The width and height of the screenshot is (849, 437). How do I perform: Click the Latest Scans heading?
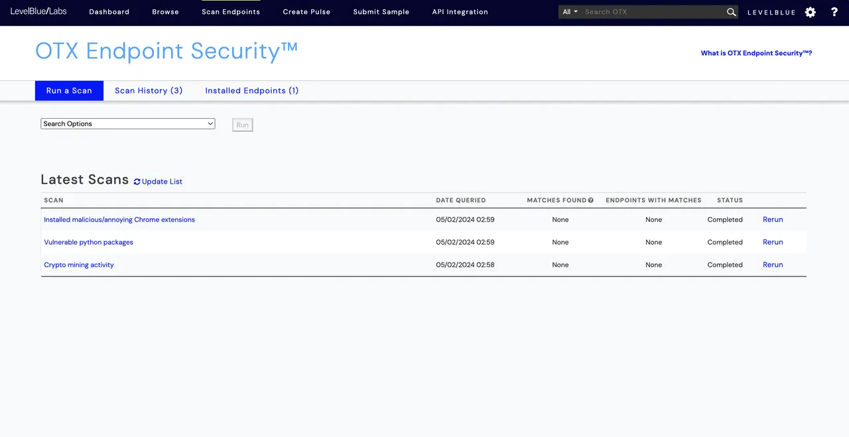click(x=84, y=180)
